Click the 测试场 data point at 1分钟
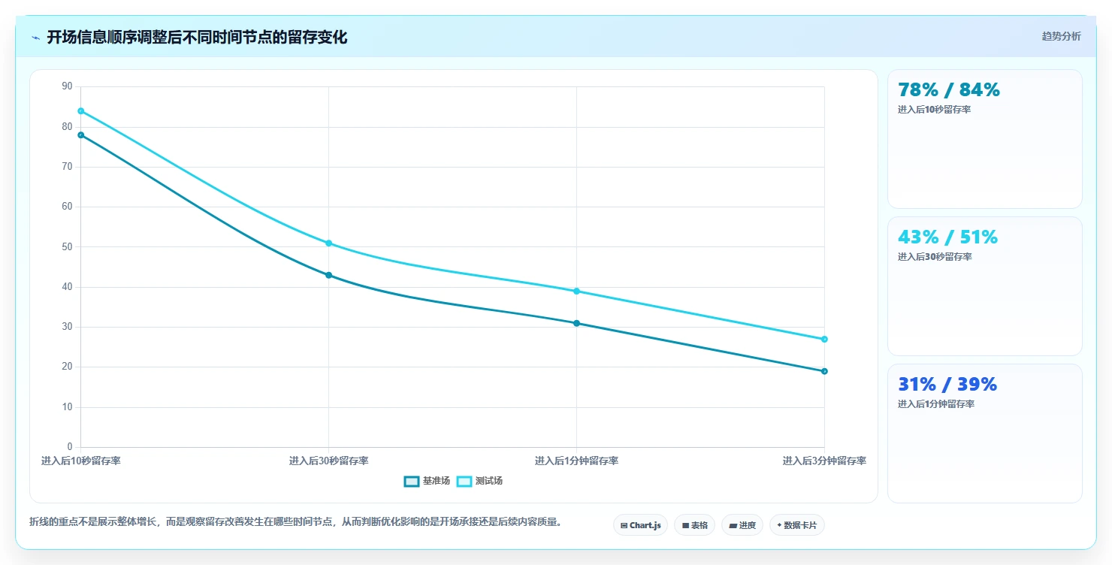 coord(576,292)
